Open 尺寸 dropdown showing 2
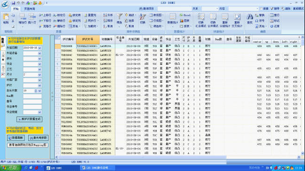 [x=40, y=75]
